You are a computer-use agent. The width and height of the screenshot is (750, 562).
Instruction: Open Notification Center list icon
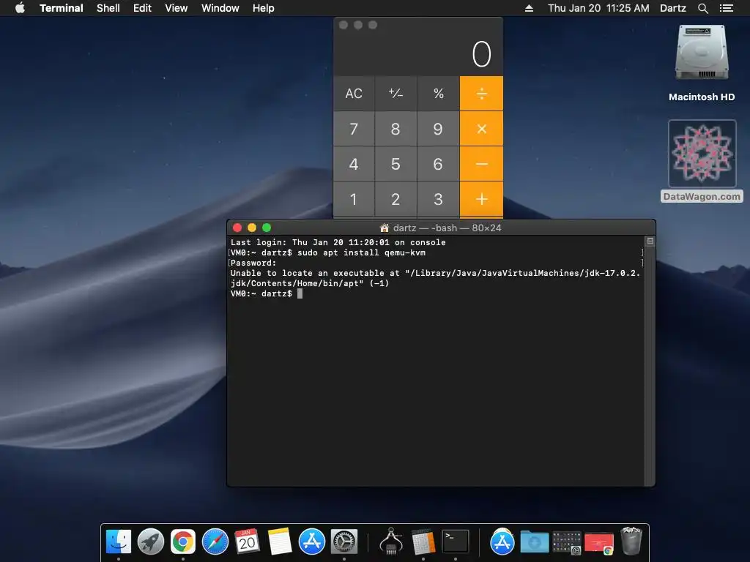(x=727, y=8)
